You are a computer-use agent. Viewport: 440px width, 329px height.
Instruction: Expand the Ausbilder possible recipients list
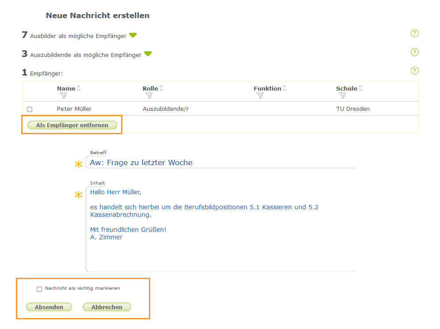pyautogui.click(x=133, y=35)
